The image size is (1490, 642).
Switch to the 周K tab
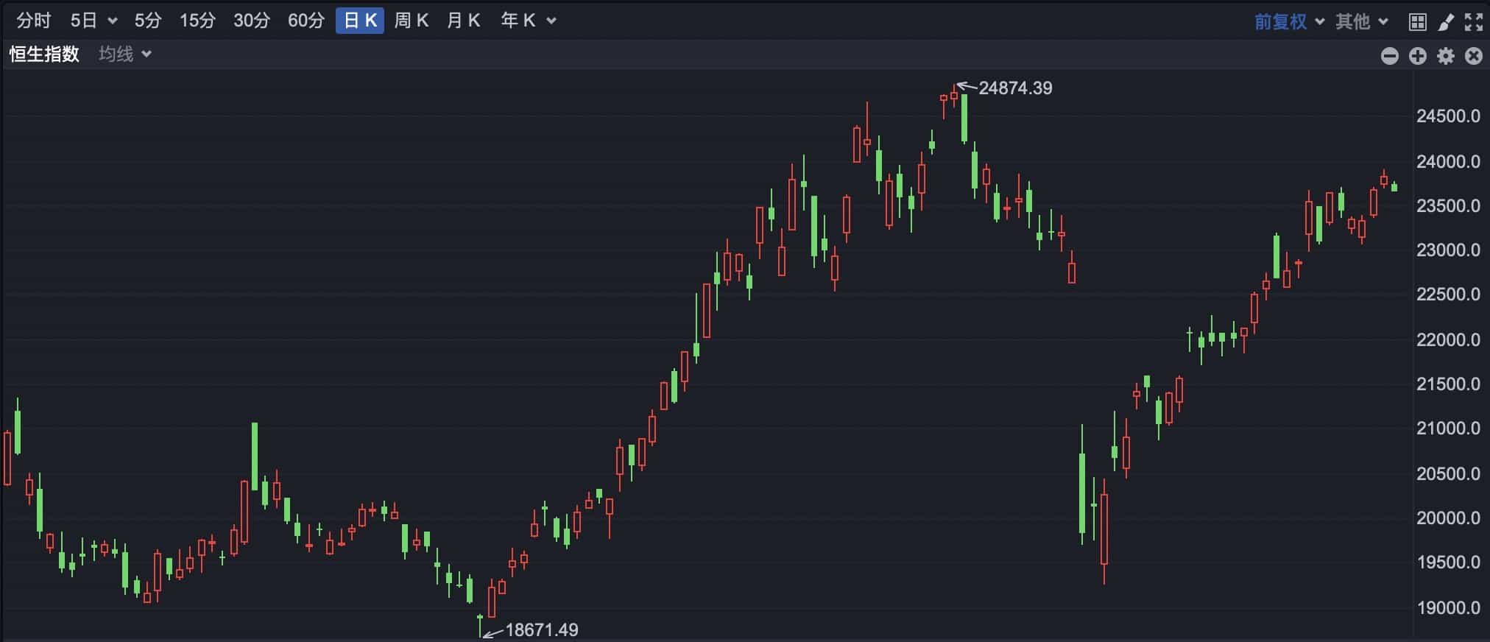pyautogui.click(x=411, y=21)
